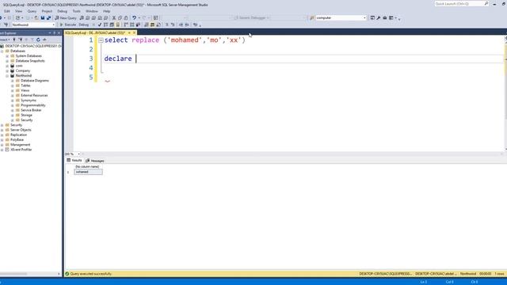The image size is (507, 285).
Task: Select the Service Broker tree item
Action: click(31, 110)
